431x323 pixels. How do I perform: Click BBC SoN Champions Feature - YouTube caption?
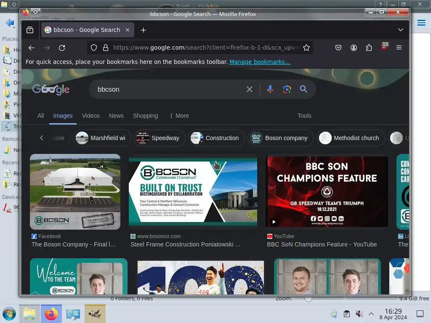[x=322, y=244]
